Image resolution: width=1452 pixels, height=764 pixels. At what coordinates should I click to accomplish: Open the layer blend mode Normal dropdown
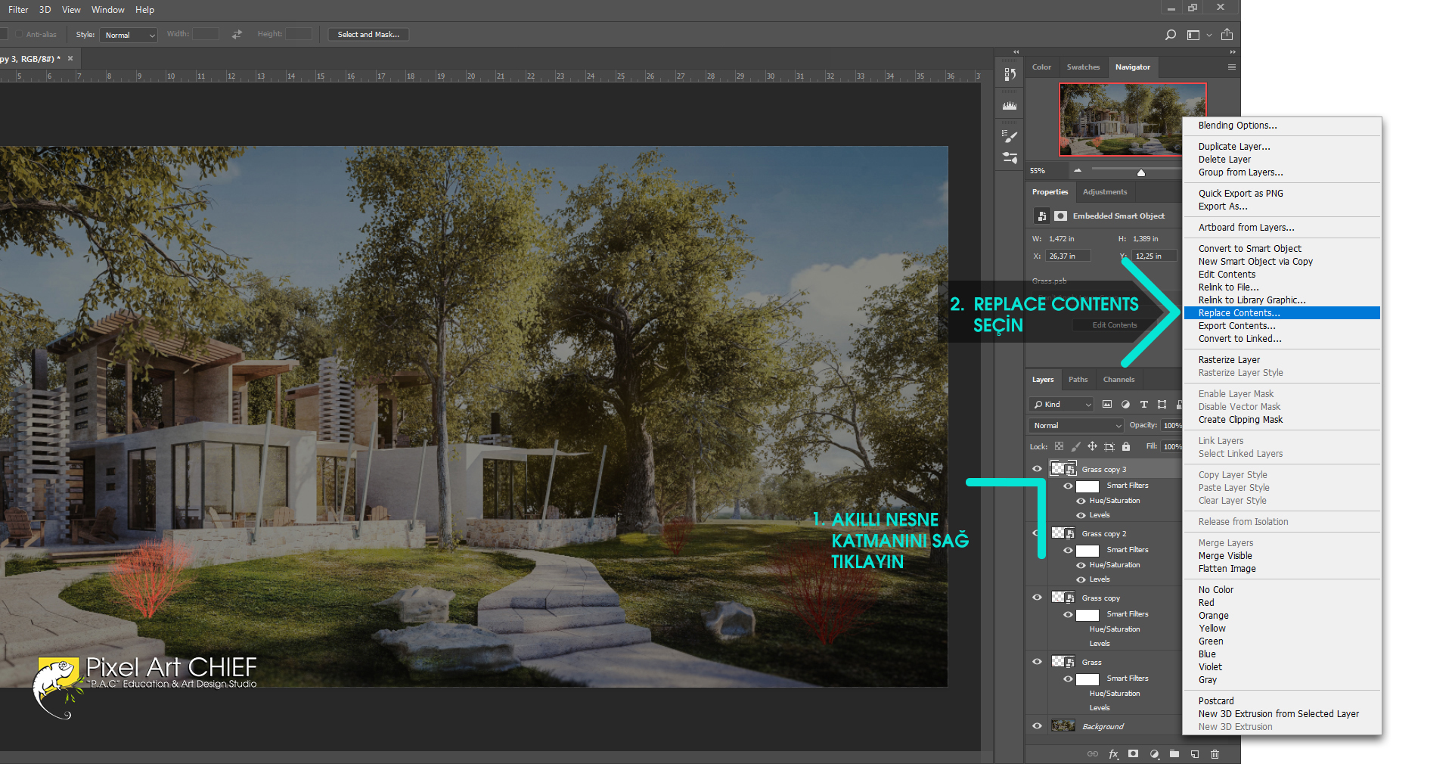(x=1076, y=426)
